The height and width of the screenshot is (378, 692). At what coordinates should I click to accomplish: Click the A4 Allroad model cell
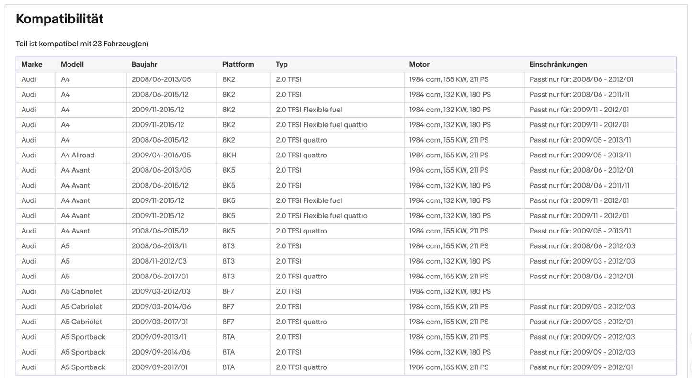pos(78,155)
